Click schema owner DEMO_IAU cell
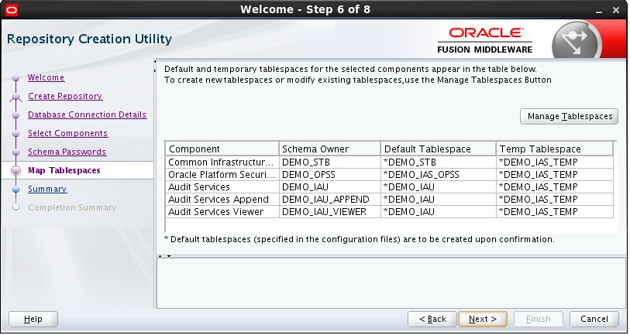 pyautogui.click(x=330, y=187)
